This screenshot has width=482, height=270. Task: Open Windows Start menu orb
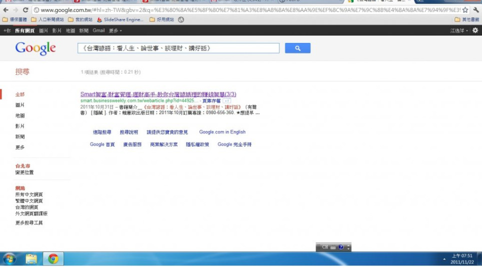click(x=9, y=258)
